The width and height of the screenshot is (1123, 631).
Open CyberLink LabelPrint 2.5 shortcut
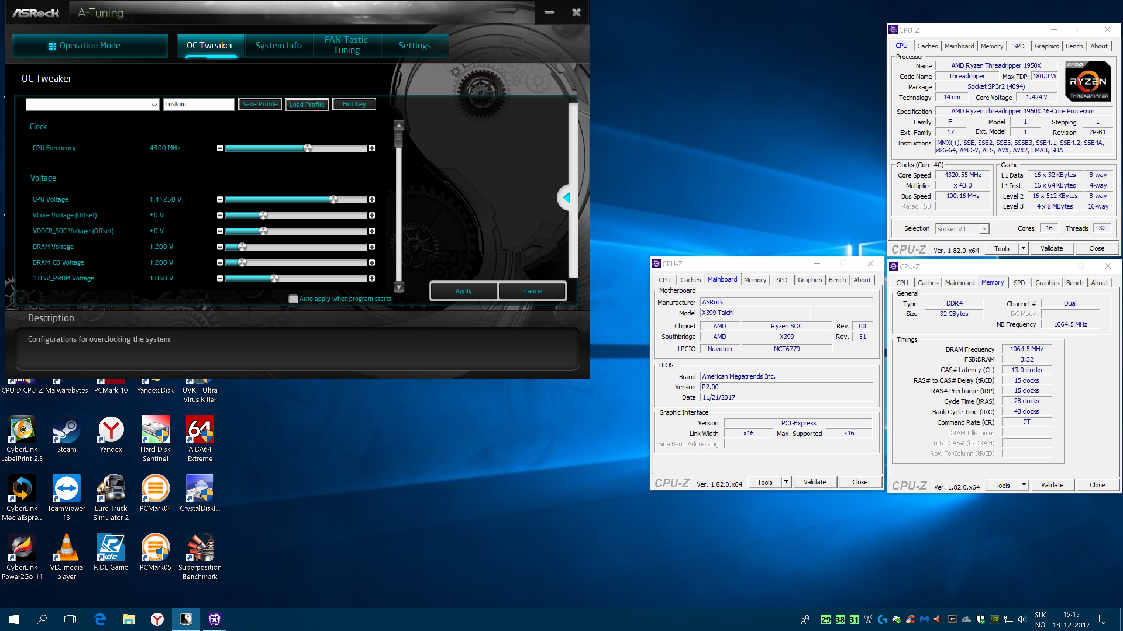[22, 438]
